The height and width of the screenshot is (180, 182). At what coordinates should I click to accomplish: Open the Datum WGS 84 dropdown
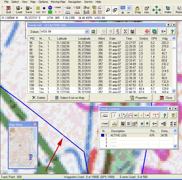pos(87,32)
